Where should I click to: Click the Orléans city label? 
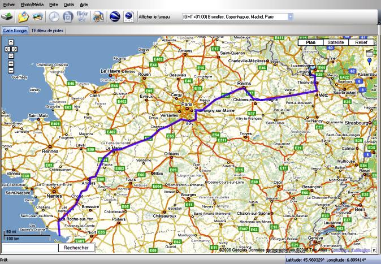(171, 154)
